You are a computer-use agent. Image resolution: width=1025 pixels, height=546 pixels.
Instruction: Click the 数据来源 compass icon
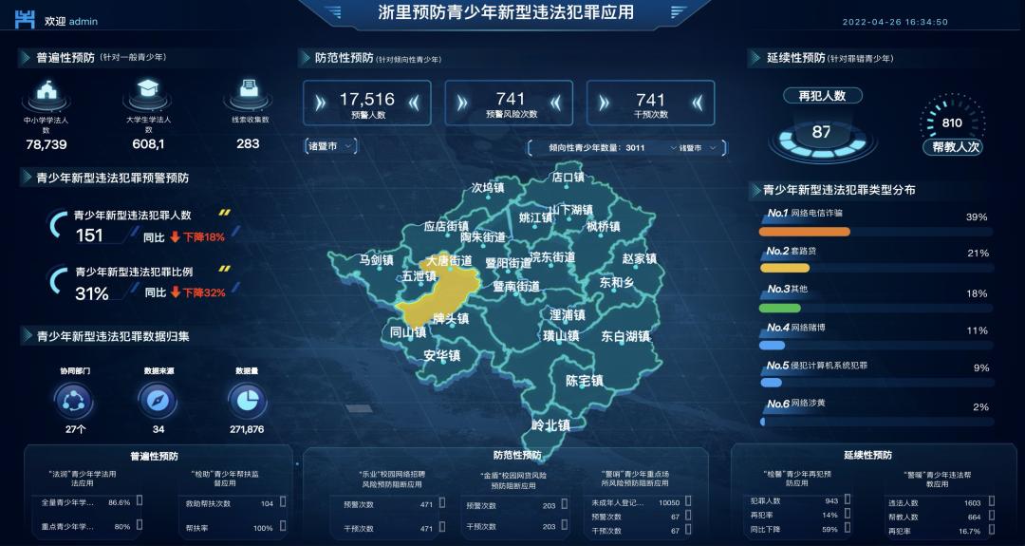158,400
